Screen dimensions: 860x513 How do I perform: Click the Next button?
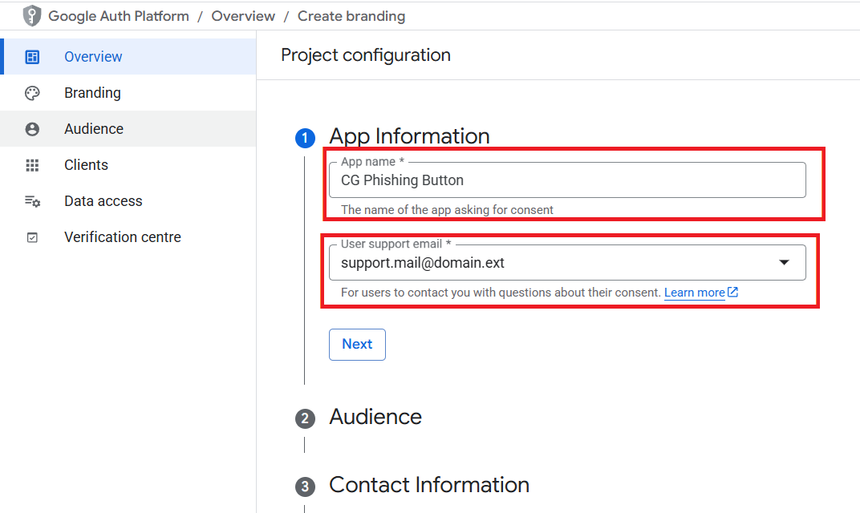pos(357,344)
